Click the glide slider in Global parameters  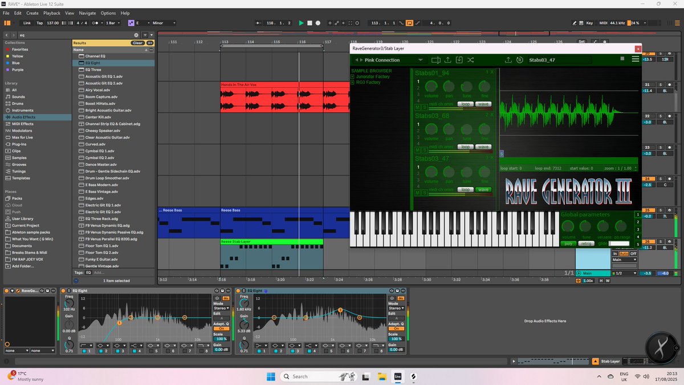pyautogui.click(x=619, y=244)
